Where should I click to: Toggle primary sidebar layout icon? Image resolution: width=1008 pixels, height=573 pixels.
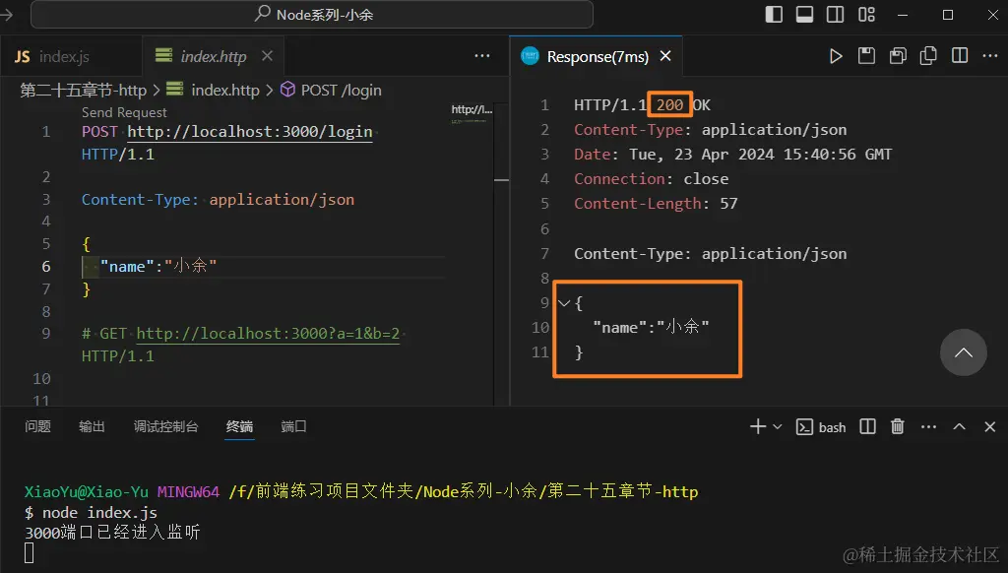pos(774,14)
